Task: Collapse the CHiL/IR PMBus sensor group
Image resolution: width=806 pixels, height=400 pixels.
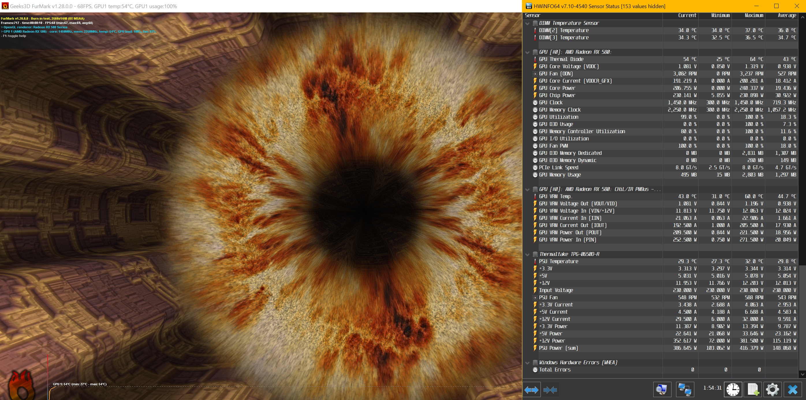Action: click(527, 189)
